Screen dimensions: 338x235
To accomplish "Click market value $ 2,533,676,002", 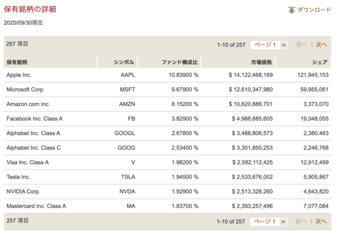I will [x=252, y=177].
